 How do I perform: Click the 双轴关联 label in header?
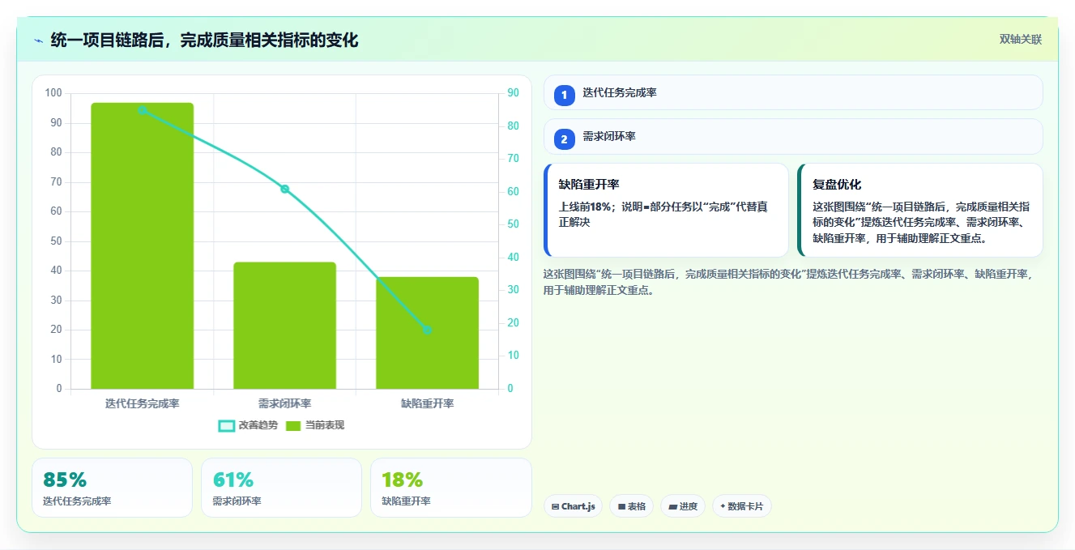tap(1020, 40)
